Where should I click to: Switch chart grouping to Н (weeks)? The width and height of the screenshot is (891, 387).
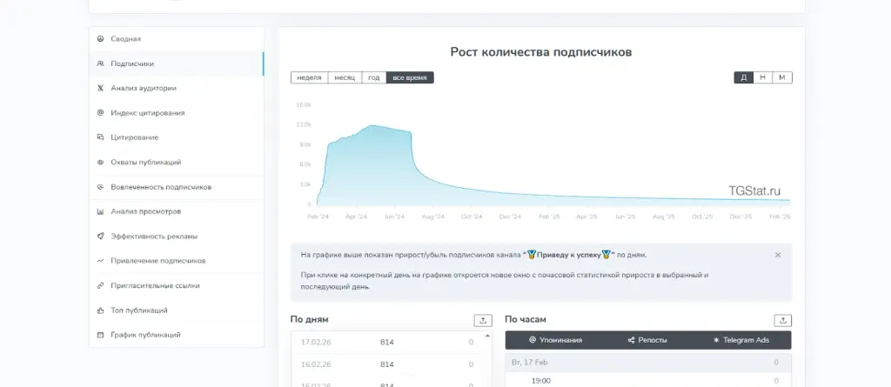click(762, 77)
